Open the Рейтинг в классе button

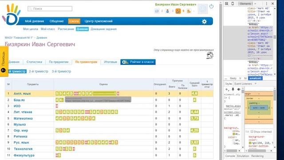click(x=138, y=62)
